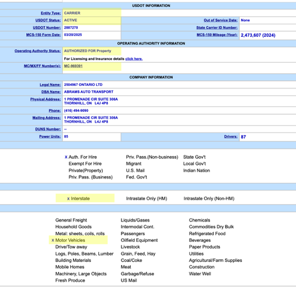Select the power units value 85
Viewport: 296px width, 288px height.
coord(66,136)
